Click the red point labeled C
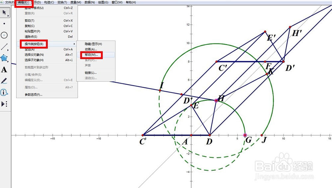This screenshot has height=188, width=332. coord(143,135)
